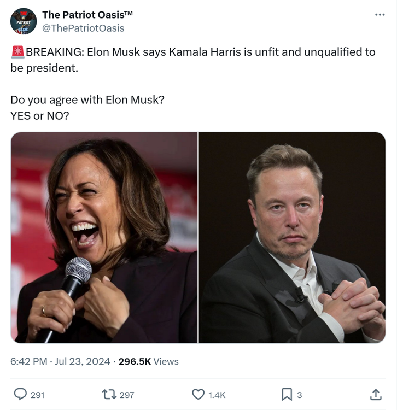Click the 291 replies count

point(37,395)
